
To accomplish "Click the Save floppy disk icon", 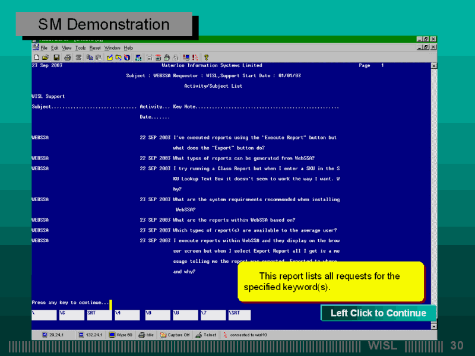I will tap(56, 58).
